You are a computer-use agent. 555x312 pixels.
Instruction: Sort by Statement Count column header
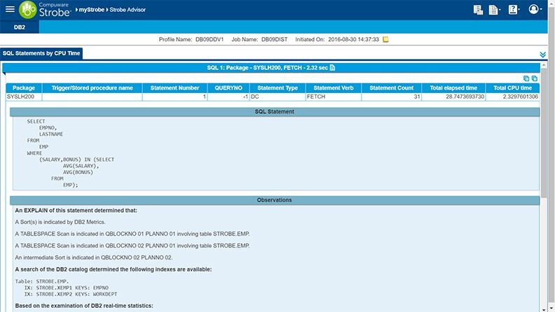[x=392, y=88]
